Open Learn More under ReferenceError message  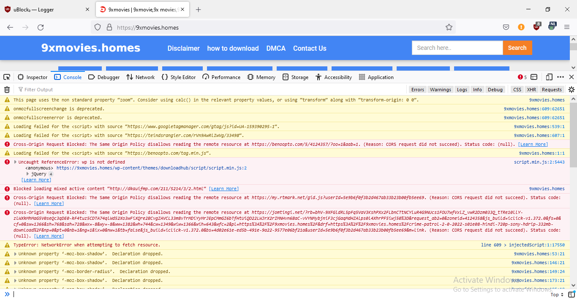pos(36,180)
